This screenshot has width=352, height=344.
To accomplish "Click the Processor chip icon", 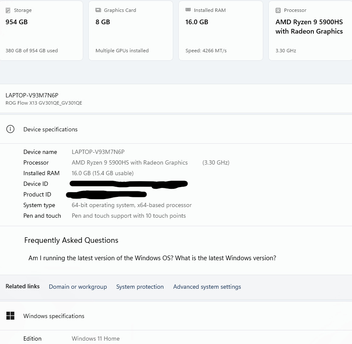I will [278, 10].
